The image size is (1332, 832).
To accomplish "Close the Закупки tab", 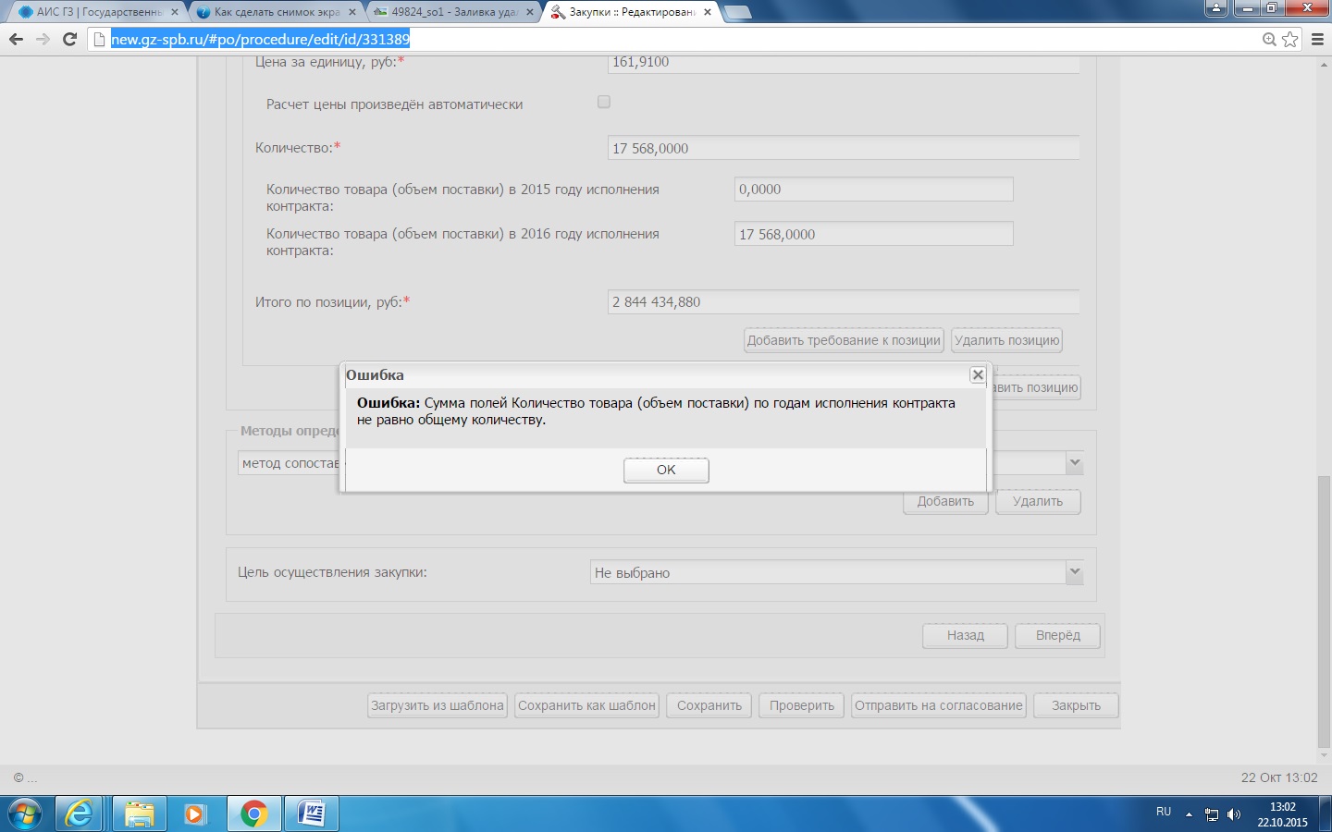I will click(708, 12).
